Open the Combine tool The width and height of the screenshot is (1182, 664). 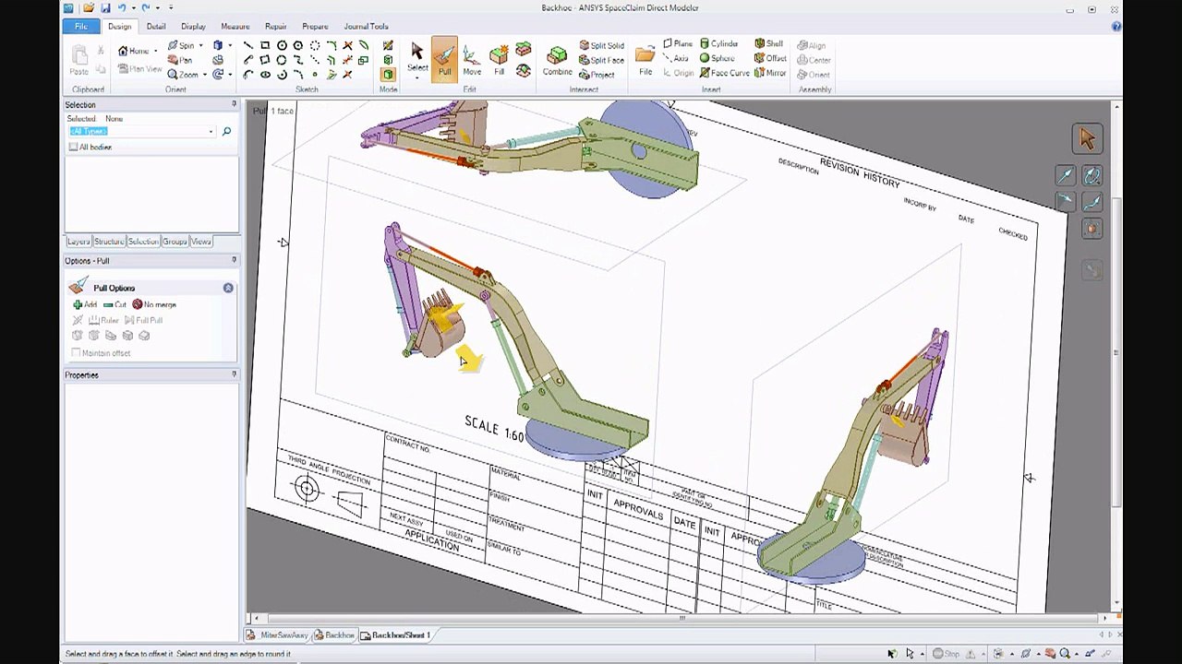coord(557,59)
